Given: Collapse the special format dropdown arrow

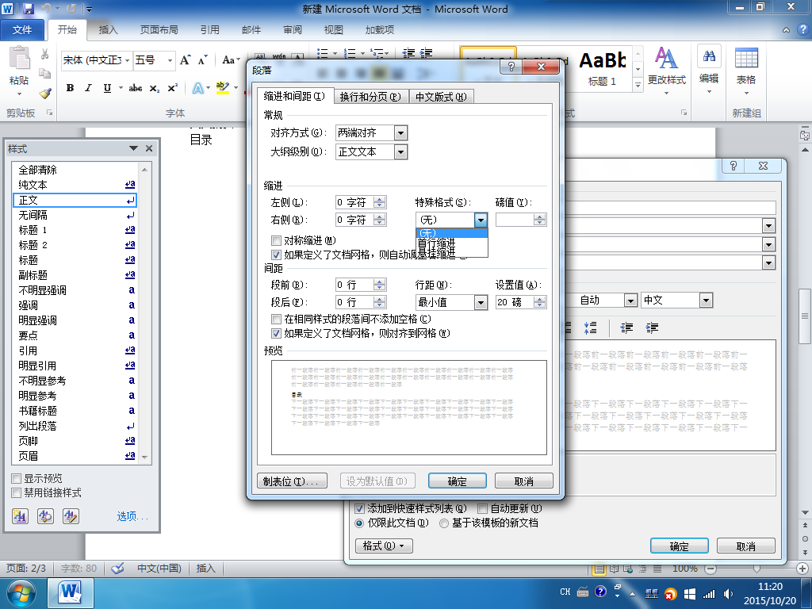Looking at the screenshot, I should (481, 220).
